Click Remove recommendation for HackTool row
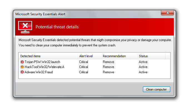The image size is (192, 108). 108,67
